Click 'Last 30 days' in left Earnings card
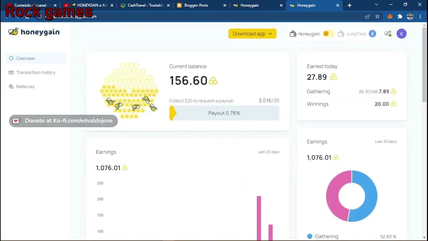This screenshot has width=428, height=241. tap(269, 152)
